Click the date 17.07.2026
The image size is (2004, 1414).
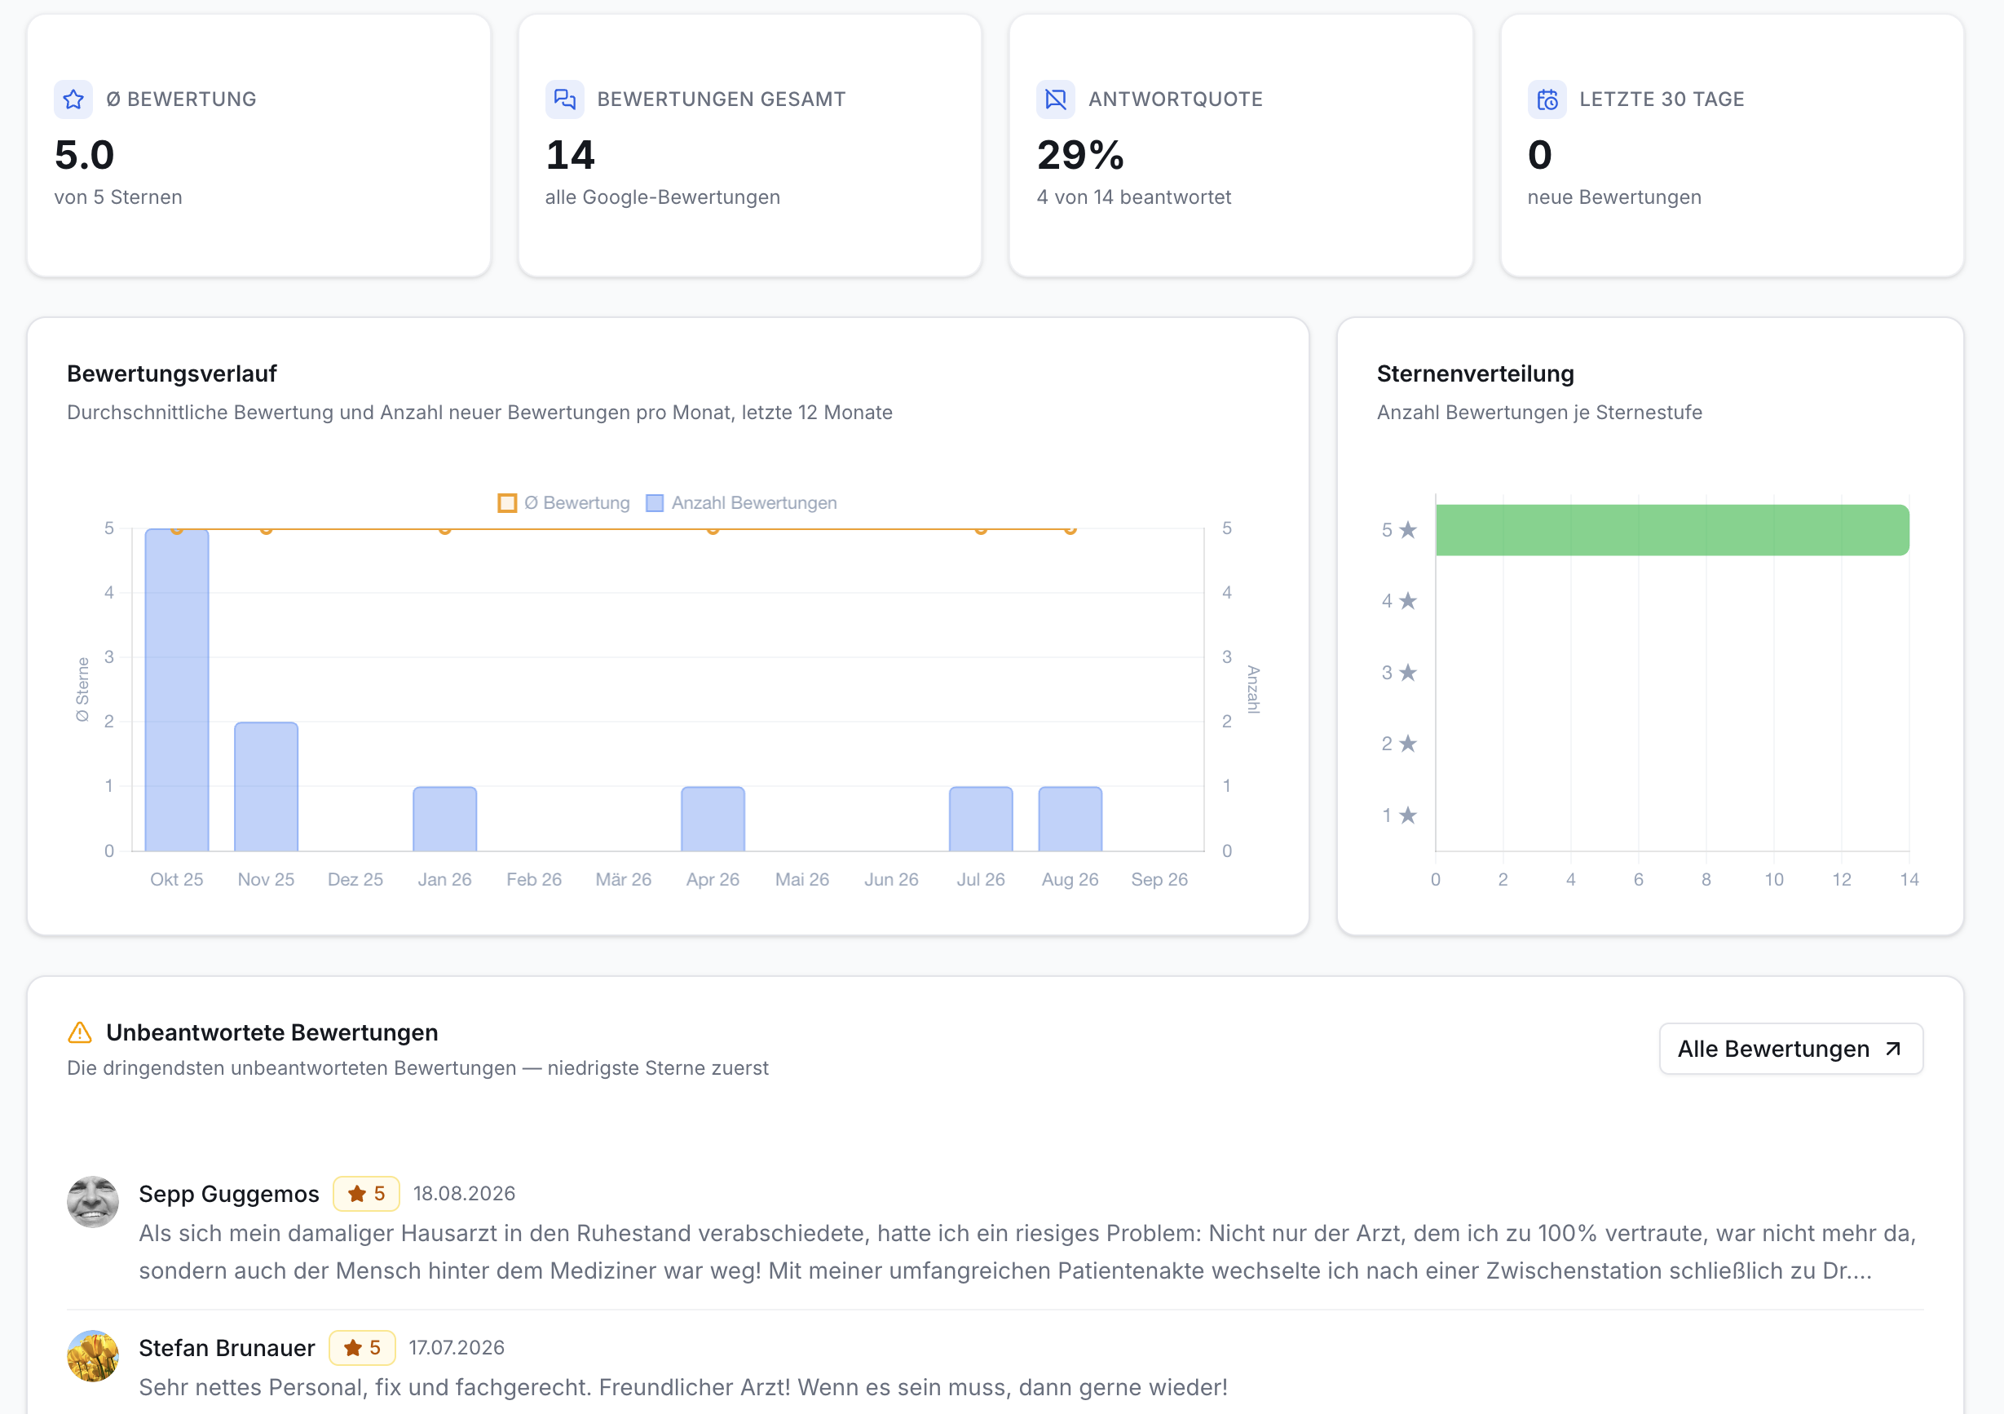click(x=457, y=1348)
